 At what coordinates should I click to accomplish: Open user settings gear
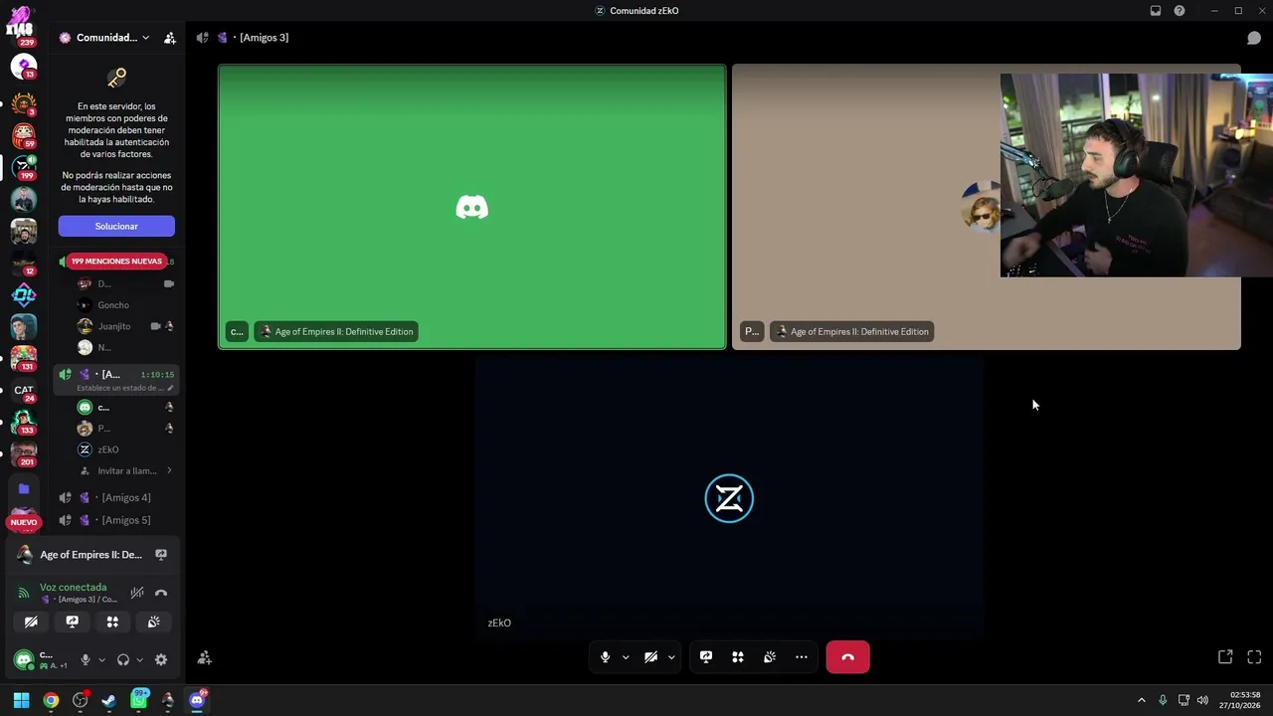pos(161,659)
